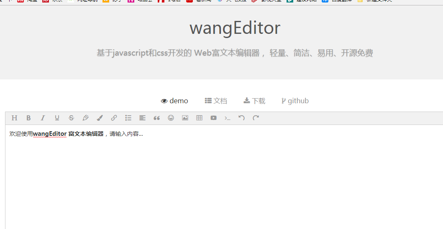
Task: Open the text alignment tool
Action: tap(142, 118)
